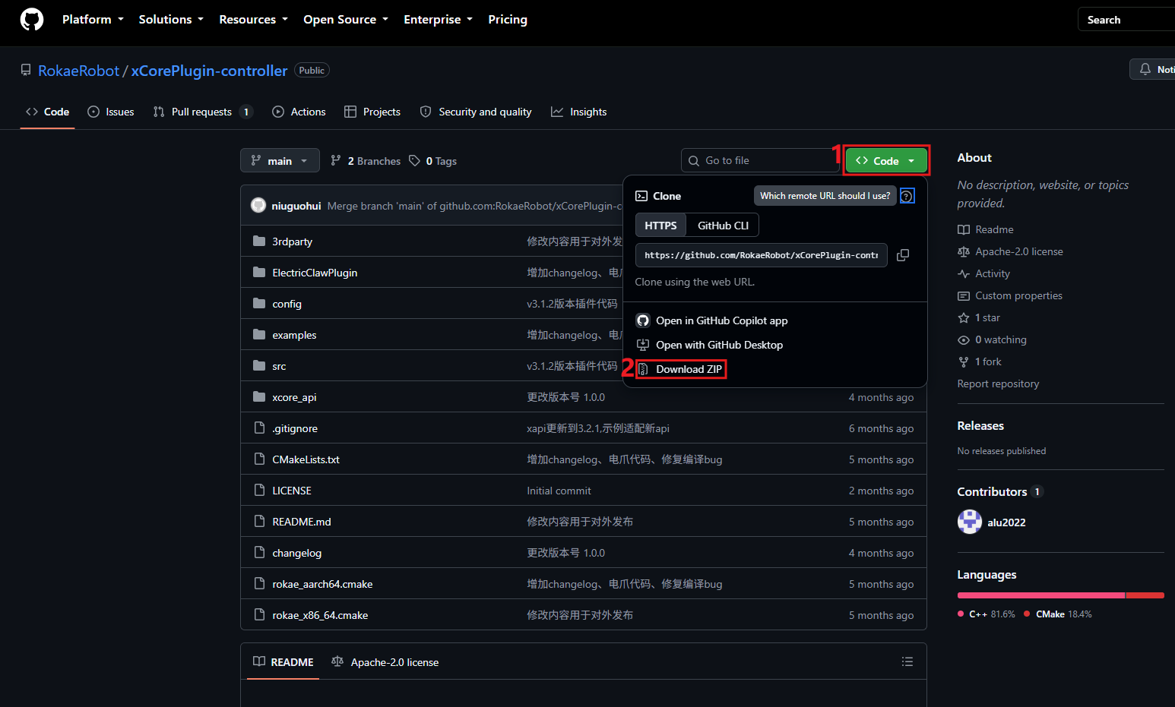
Task: Open the ElectricClawPlugin folder
Action: coord(315,273)
